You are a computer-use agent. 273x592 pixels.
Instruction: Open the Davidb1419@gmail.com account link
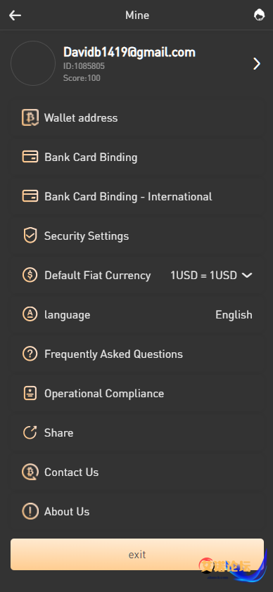pyautogui.click(x=129, y=52)
